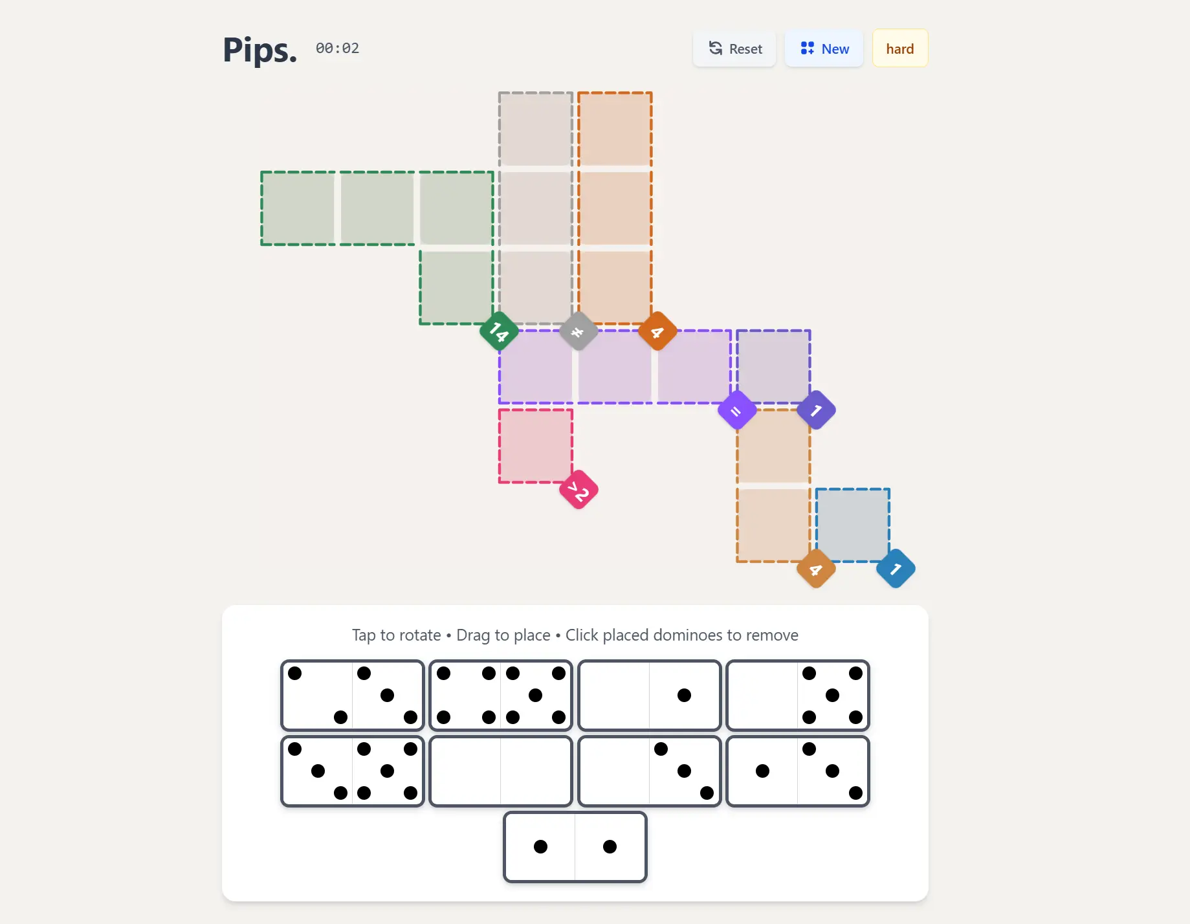Screen dimensions: 1190x924
Task: Tap the 1-1 domino to rotate it
Action: pyautogui.click(x=575, y=847)
